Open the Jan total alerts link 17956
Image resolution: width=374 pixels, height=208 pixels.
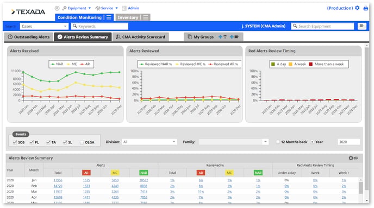(58, 180)
